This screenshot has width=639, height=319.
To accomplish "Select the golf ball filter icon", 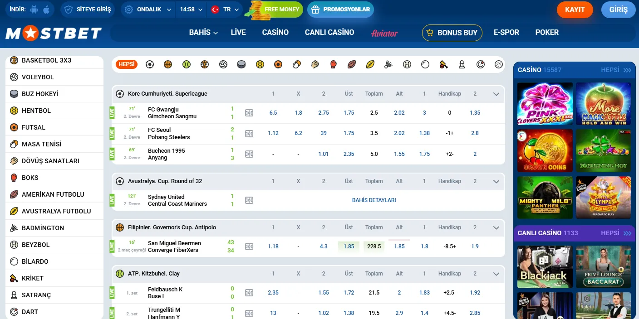I will pos(499,64).
